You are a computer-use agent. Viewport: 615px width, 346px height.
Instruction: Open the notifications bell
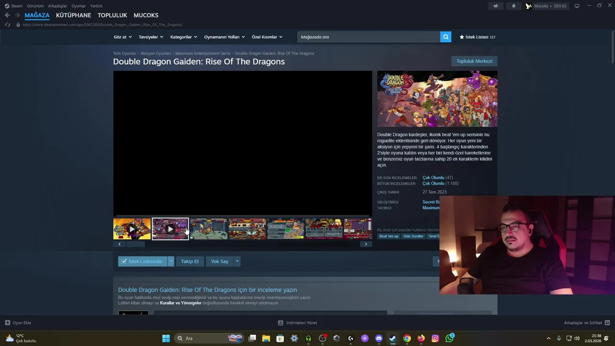coord(514,6)
